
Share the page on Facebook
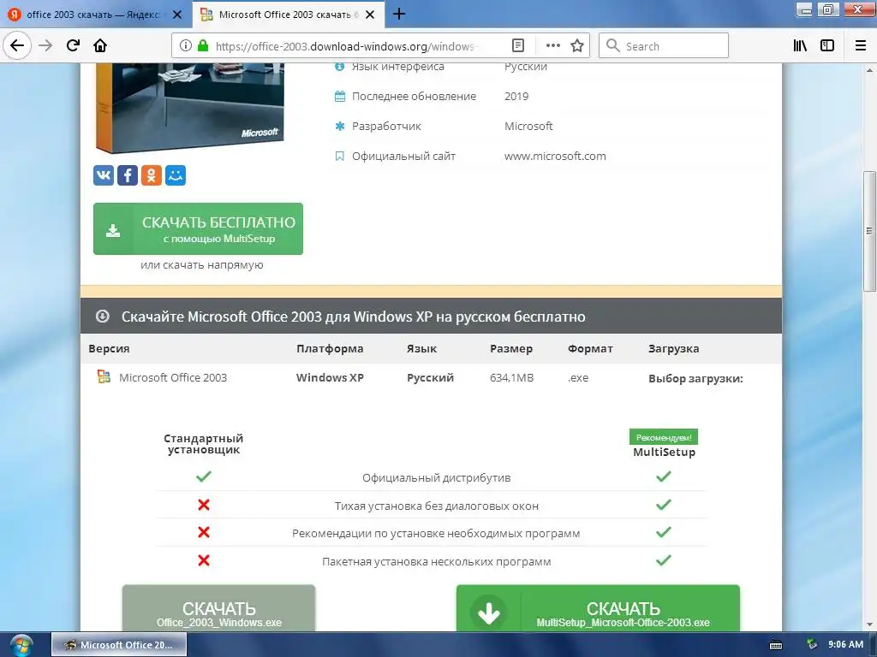[128, 175]
